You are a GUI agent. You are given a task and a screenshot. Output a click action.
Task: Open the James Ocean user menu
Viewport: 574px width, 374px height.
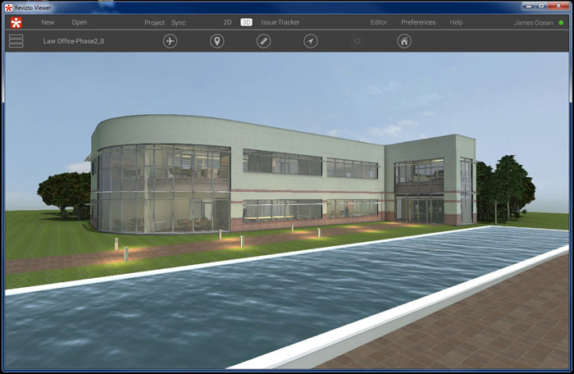click(x=533, y=23)
